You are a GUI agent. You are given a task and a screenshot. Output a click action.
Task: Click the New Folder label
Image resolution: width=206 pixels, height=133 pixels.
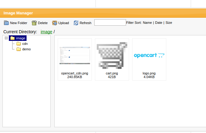[19, 23]
